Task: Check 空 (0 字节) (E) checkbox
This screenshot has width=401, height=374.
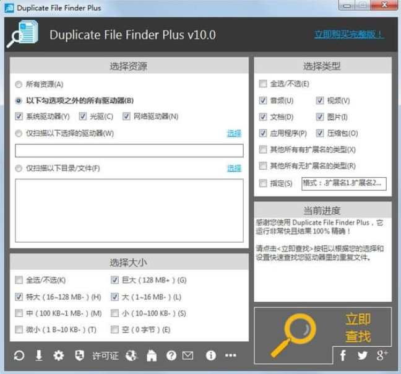Action: point(114,329)
